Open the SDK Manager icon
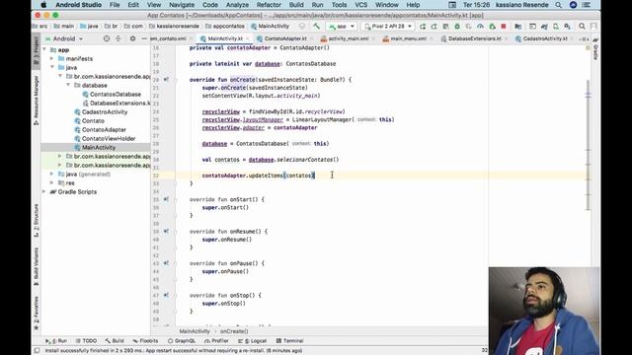Image resolution: width=632 pixels, height=355 pixels. coord(568,27)
